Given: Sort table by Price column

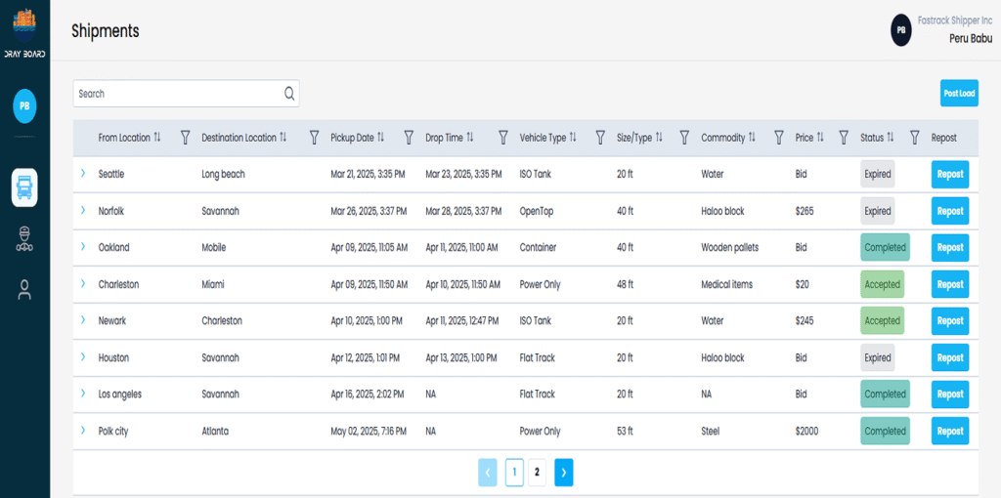Looking at the screenshot, I should [820, 138].
